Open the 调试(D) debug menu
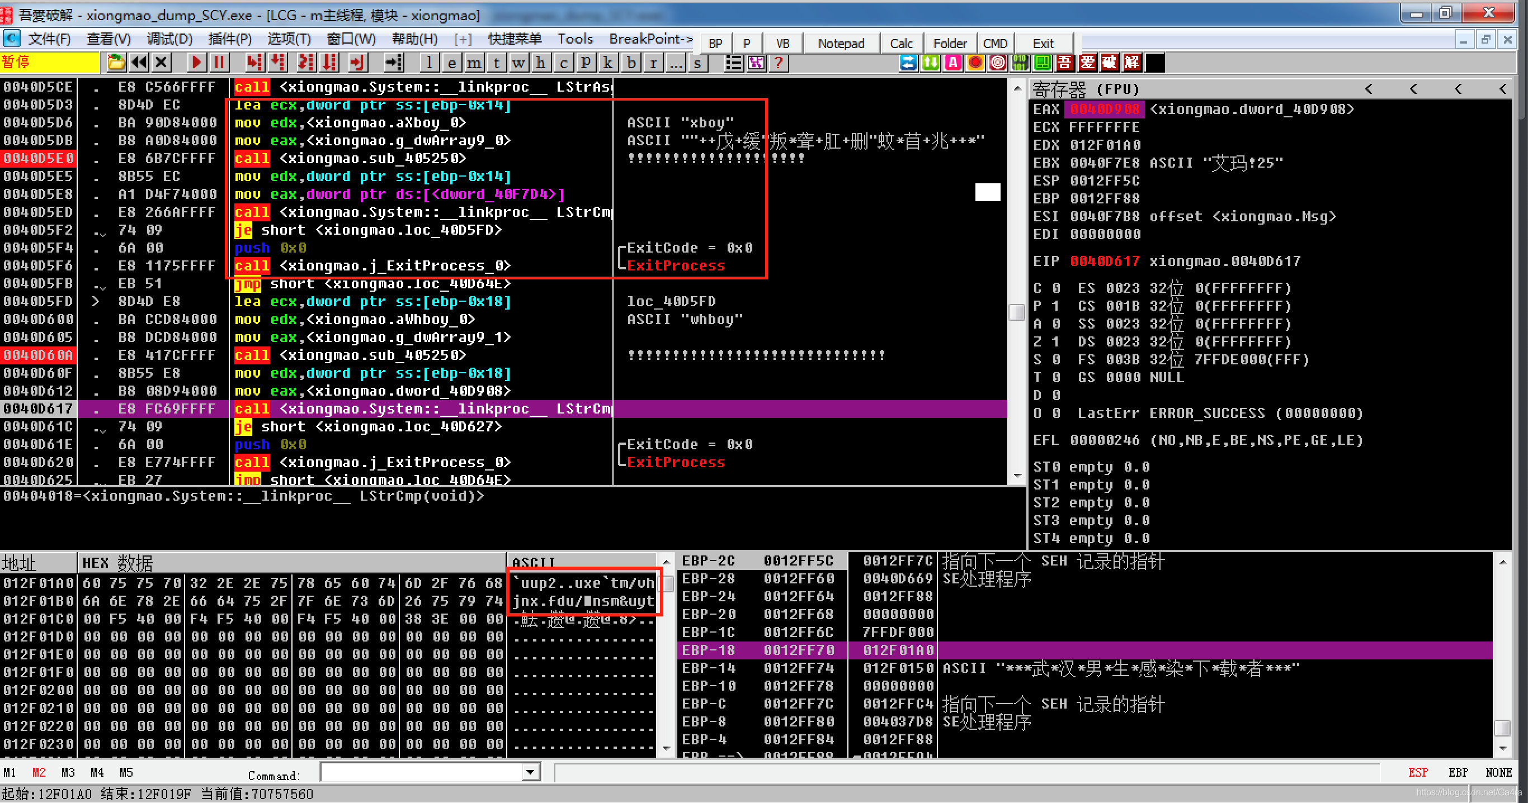This screenshot has width=1528, height=803. (169, 39)
